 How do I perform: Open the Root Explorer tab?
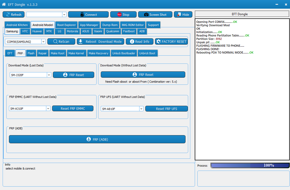click(x=66, y=25)
